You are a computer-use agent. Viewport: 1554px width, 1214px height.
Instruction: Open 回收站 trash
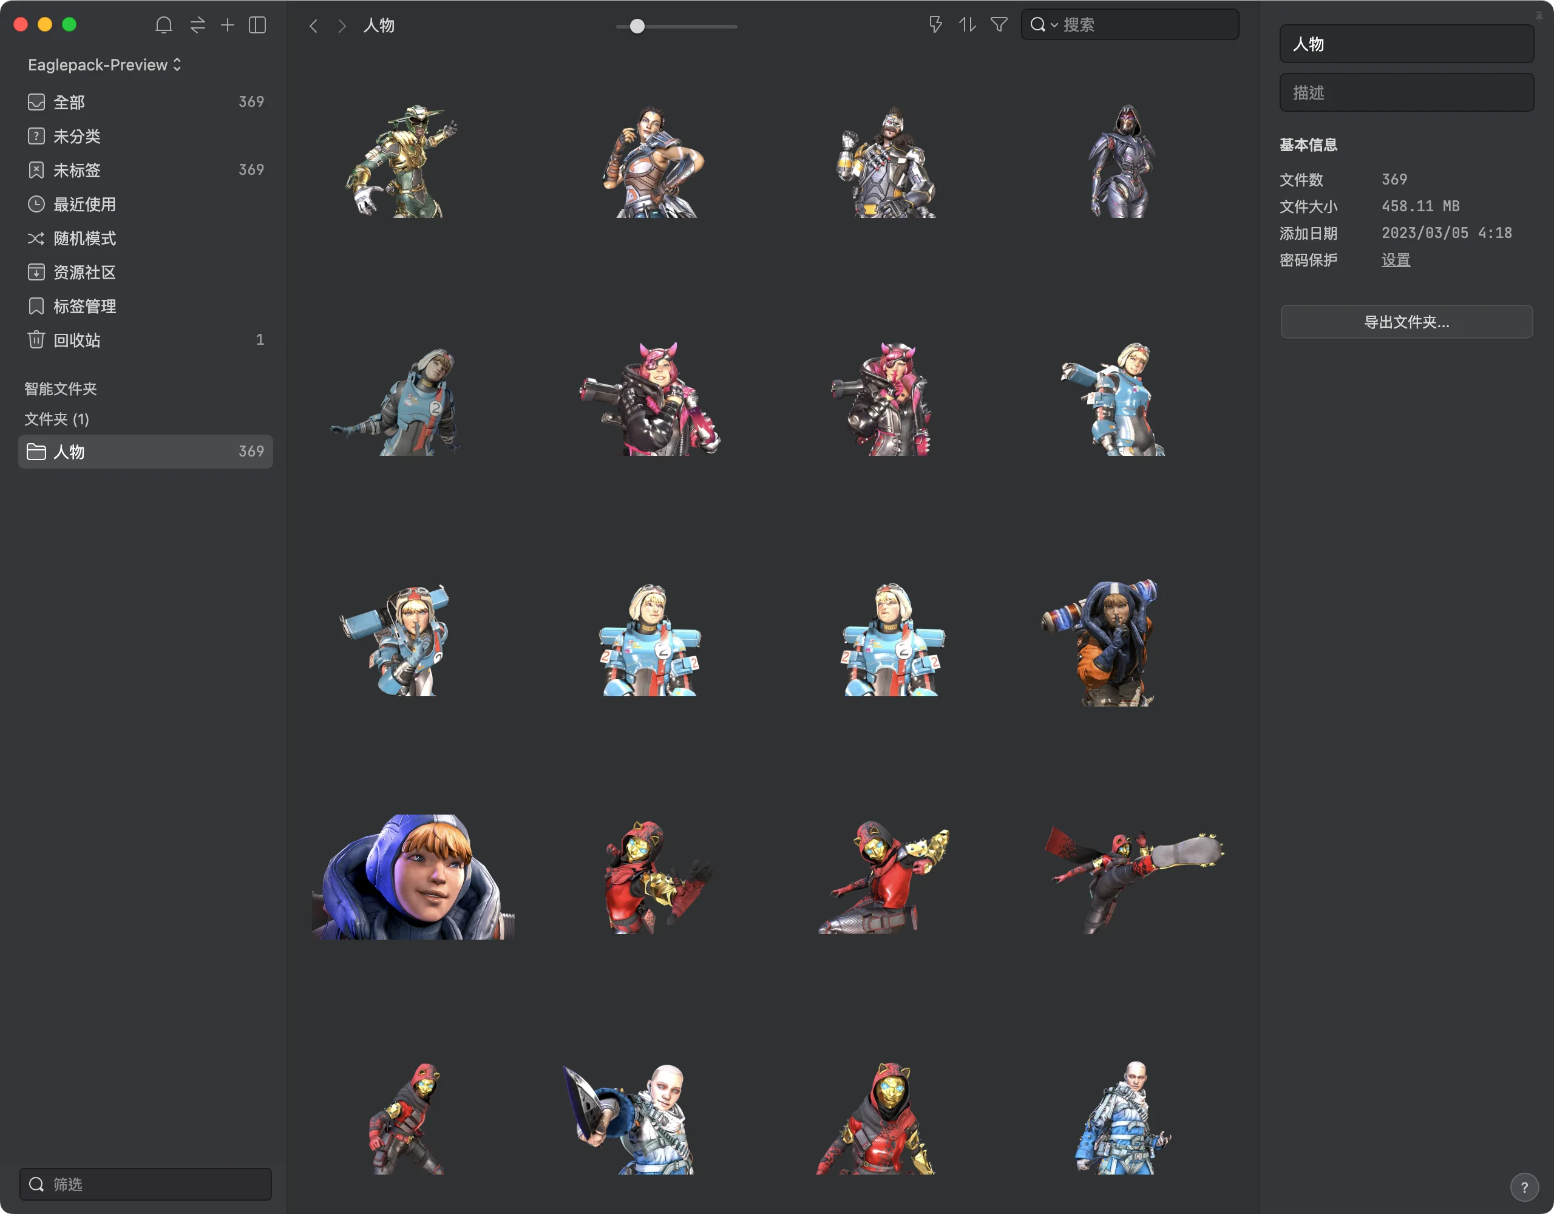(x=145, y=340)
